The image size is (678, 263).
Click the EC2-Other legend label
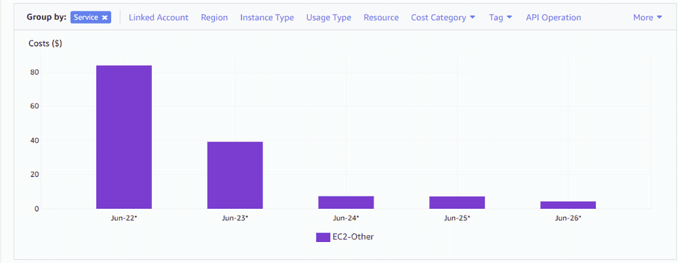click(353, 237)
